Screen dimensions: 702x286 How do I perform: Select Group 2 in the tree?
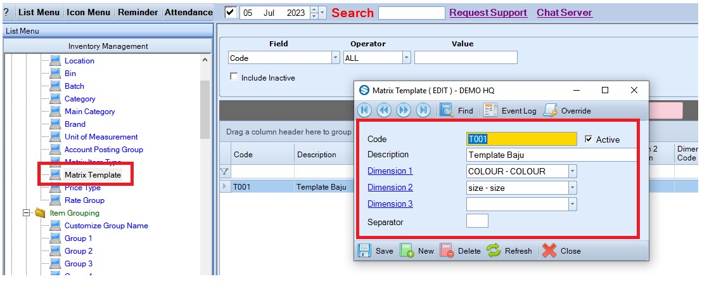click(x=79, y=251)
